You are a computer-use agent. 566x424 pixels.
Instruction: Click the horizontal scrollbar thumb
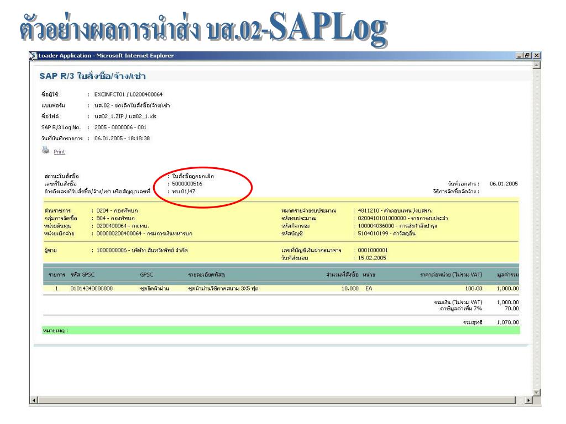(x=276, y=400)
